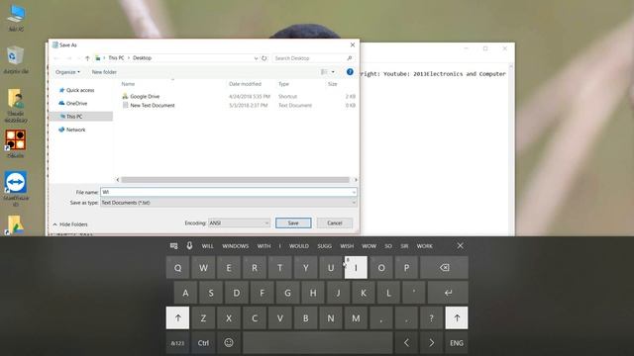
Task: Launch the TeamViewer desktop shortcut
Action: point(16,188)
